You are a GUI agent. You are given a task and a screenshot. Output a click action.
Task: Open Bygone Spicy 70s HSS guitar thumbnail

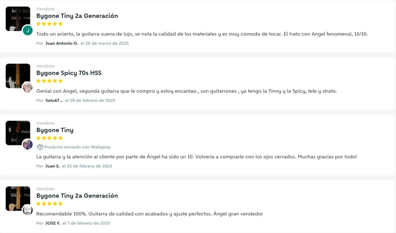(x=17, y=76)
